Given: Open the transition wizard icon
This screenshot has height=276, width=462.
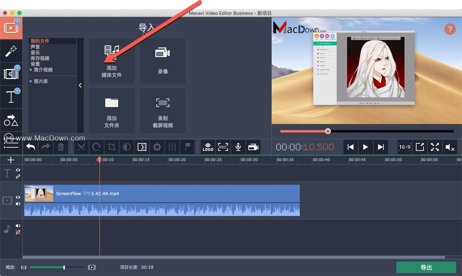Looking at the screenshot, I should coord(142,147).
